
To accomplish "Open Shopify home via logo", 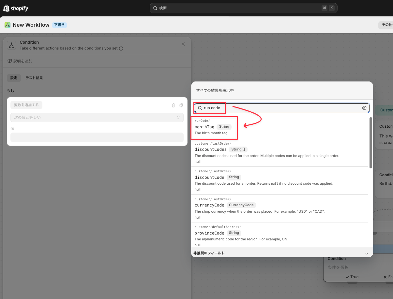I will [x=16, y=8].
